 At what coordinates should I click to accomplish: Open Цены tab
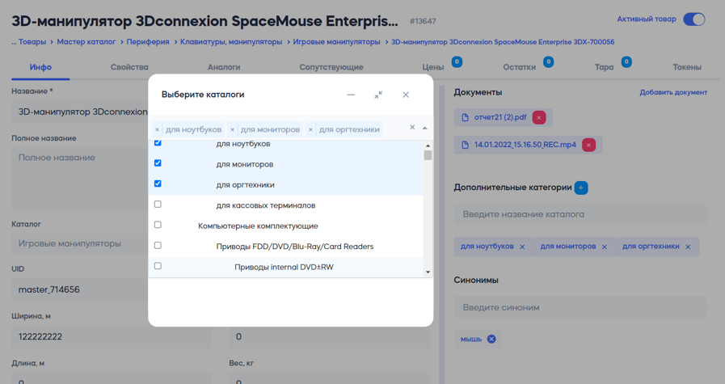click(432, 67)
